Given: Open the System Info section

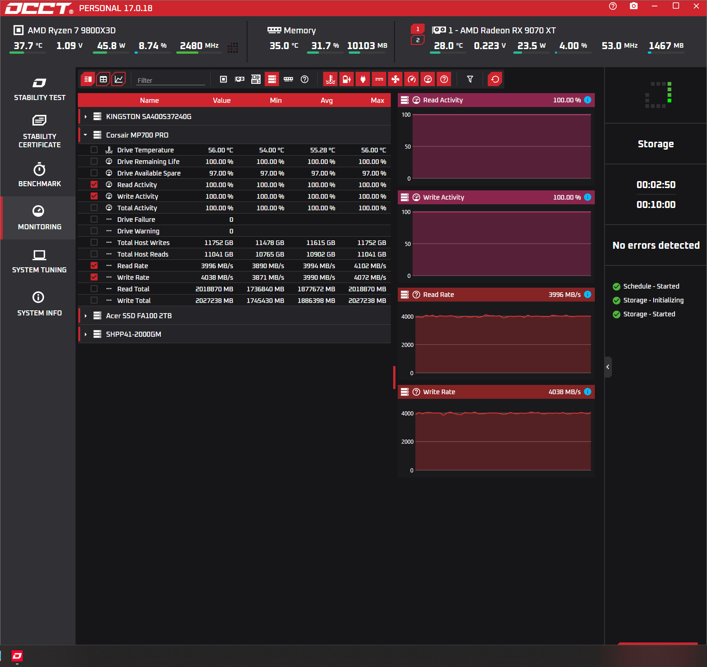Looking at the screenshot, I should tap(39, 304).
